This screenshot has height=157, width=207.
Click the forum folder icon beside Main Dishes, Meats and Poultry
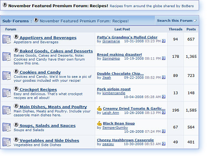pyautogui.click(x=7, y=110)
